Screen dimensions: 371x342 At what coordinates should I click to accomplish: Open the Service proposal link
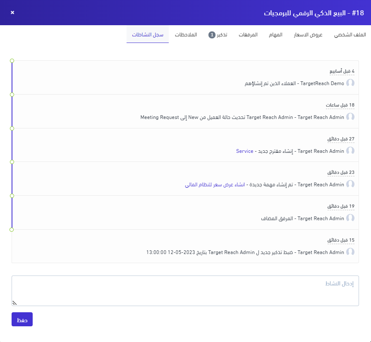point(244,151)
